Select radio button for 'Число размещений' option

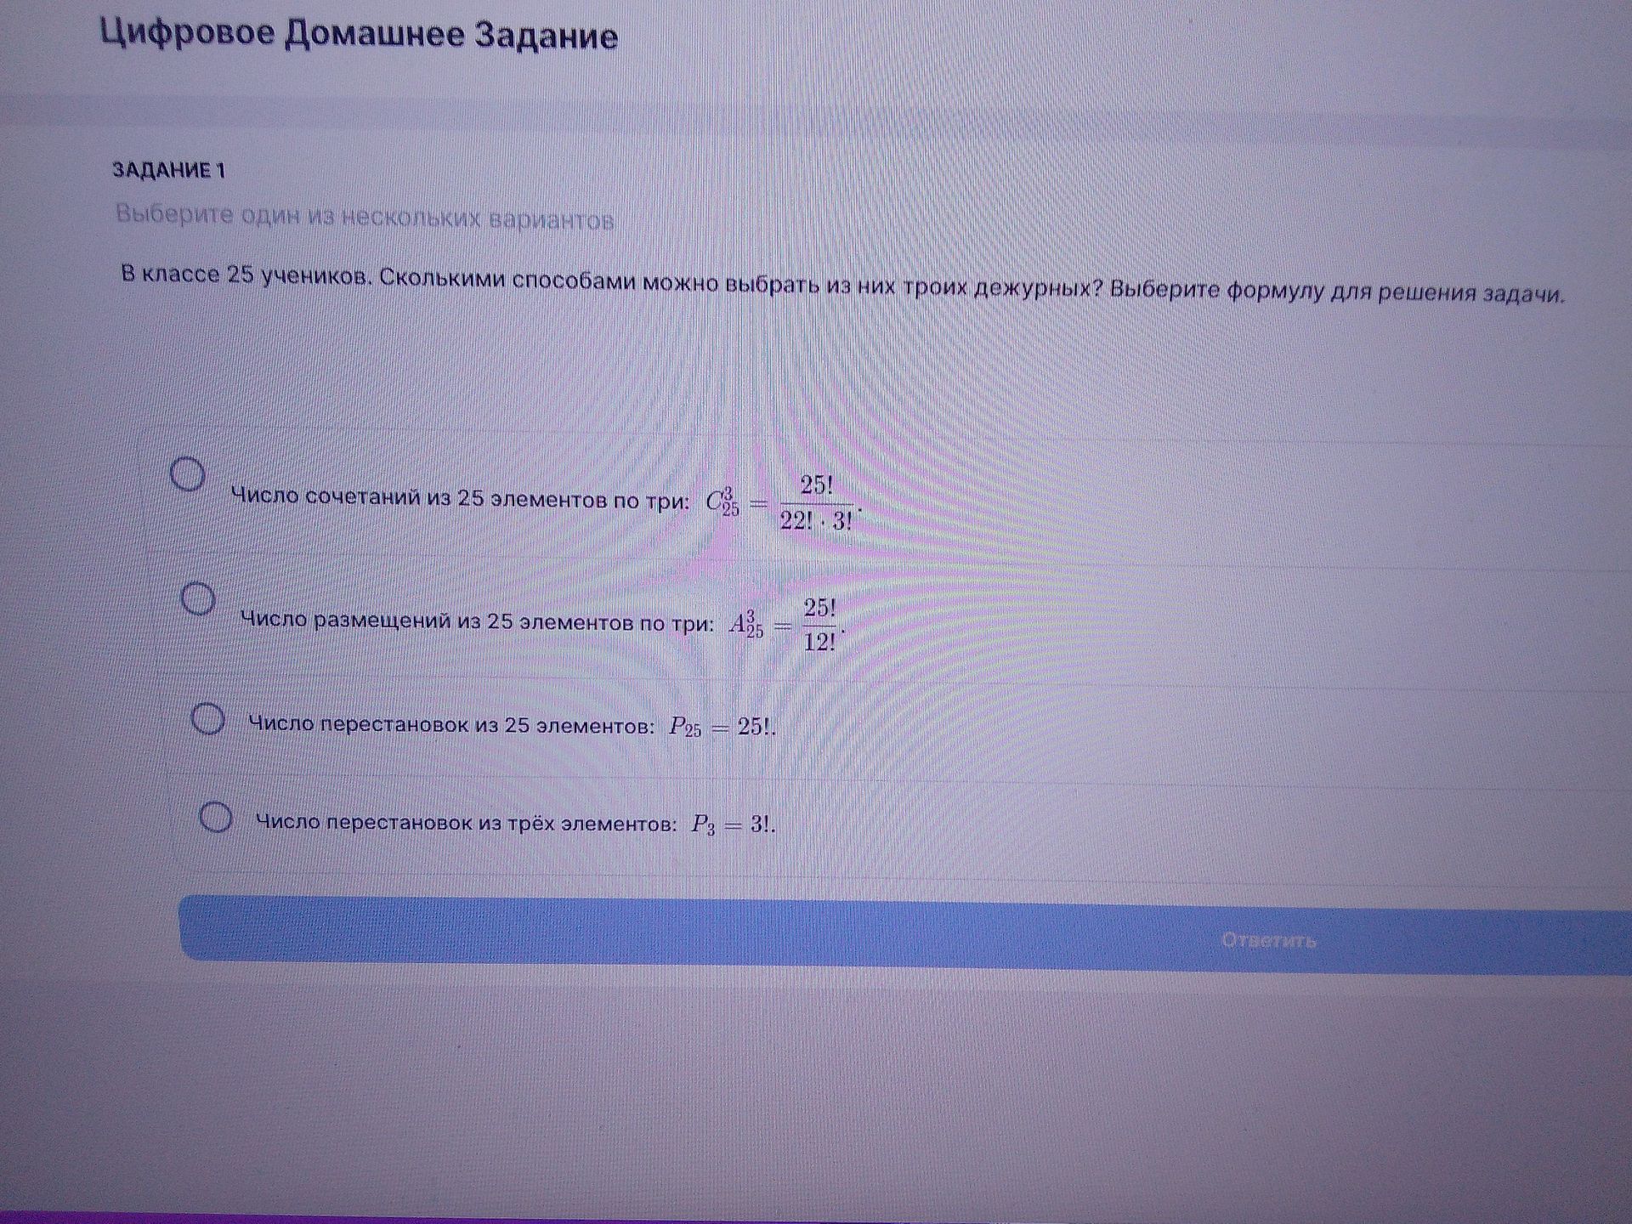click(x=198, y=598)
